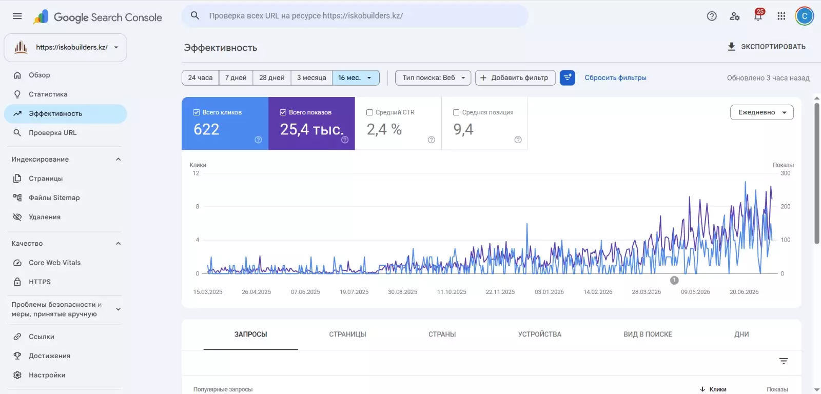Viewport: 821px width, 394px height.
Task: Open help for Total clicks card
Action: (259, 140)
